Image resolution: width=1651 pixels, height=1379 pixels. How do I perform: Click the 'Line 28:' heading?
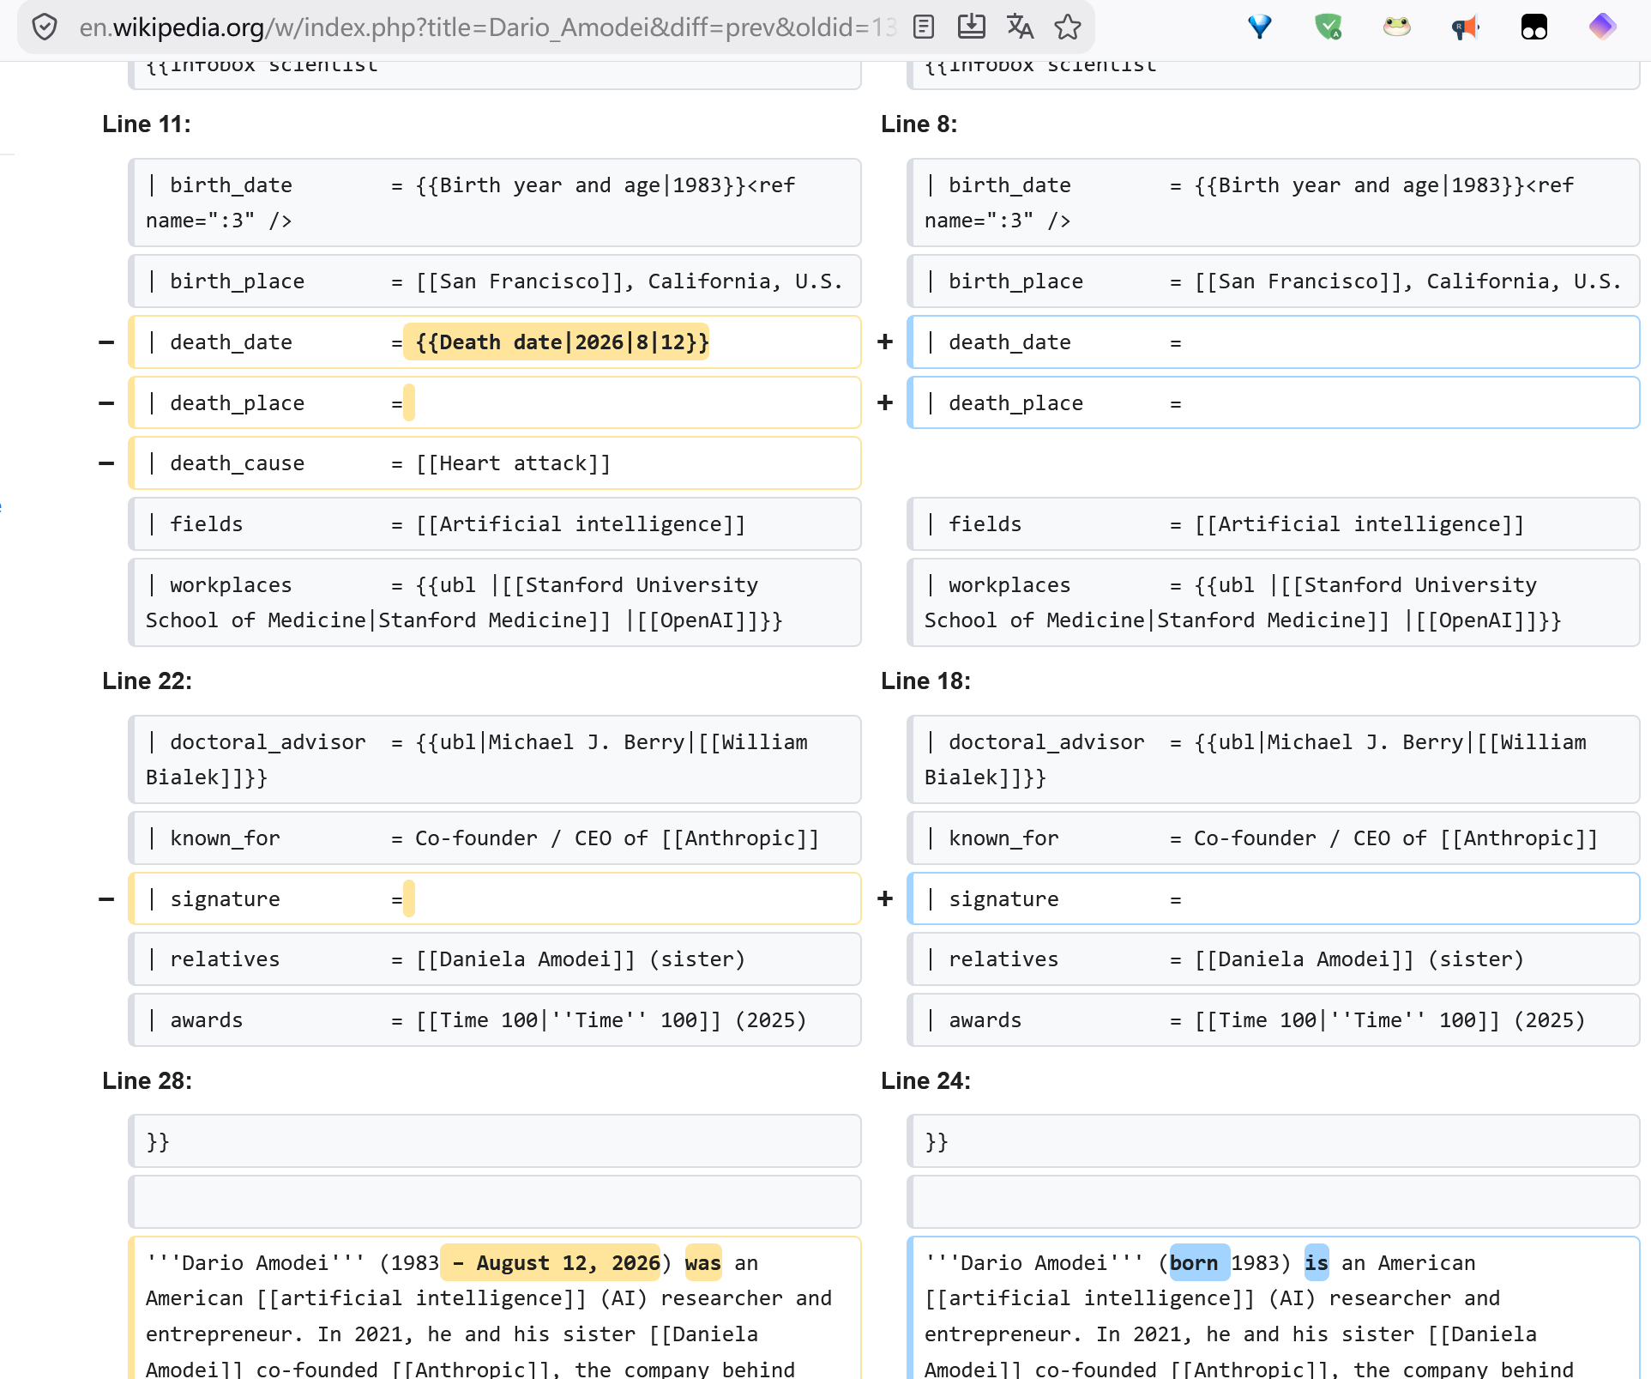click(147, 1081)
